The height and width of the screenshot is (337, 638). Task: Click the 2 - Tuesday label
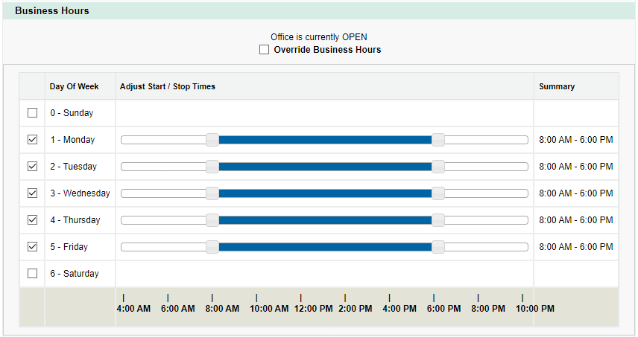74,167
